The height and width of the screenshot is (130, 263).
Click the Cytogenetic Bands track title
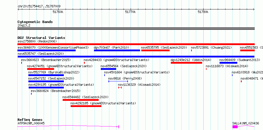click(x=35, y=22)
